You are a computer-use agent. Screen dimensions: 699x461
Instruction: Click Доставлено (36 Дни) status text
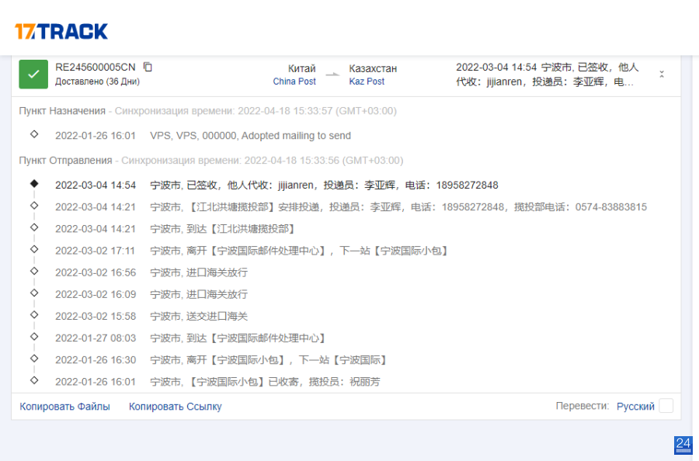click(x=97, y=81)
